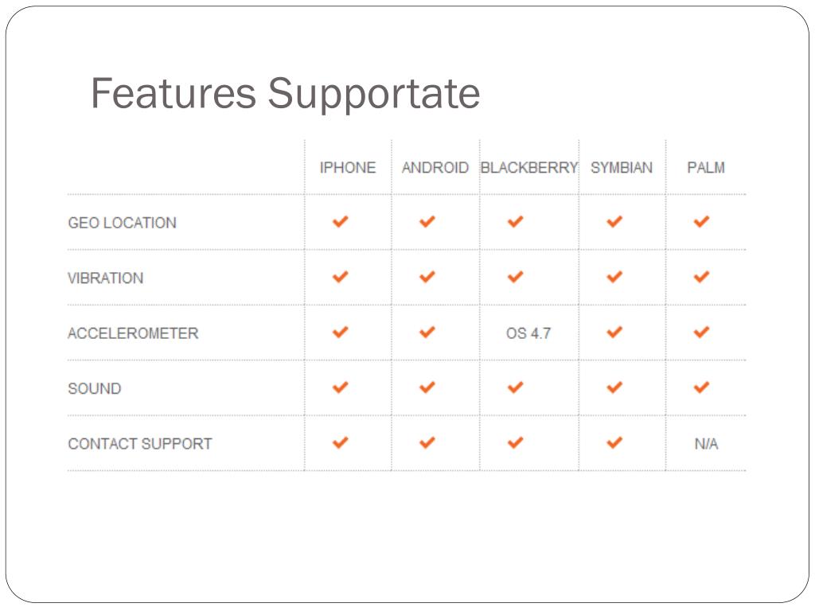Click the iPhone Contact Support checkmark
Image resolution: width=815 pixels, height=611 pixels.
(x=341, y=442)
